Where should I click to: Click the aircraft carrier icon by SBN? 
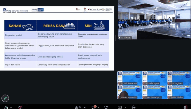tap(99, 25)
